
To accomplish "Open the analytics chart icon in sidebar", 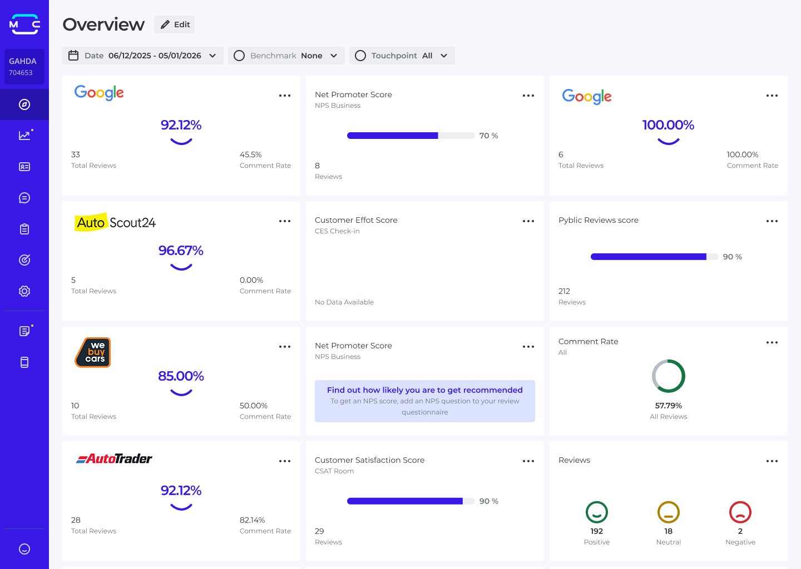I will [x=24, y=136].
